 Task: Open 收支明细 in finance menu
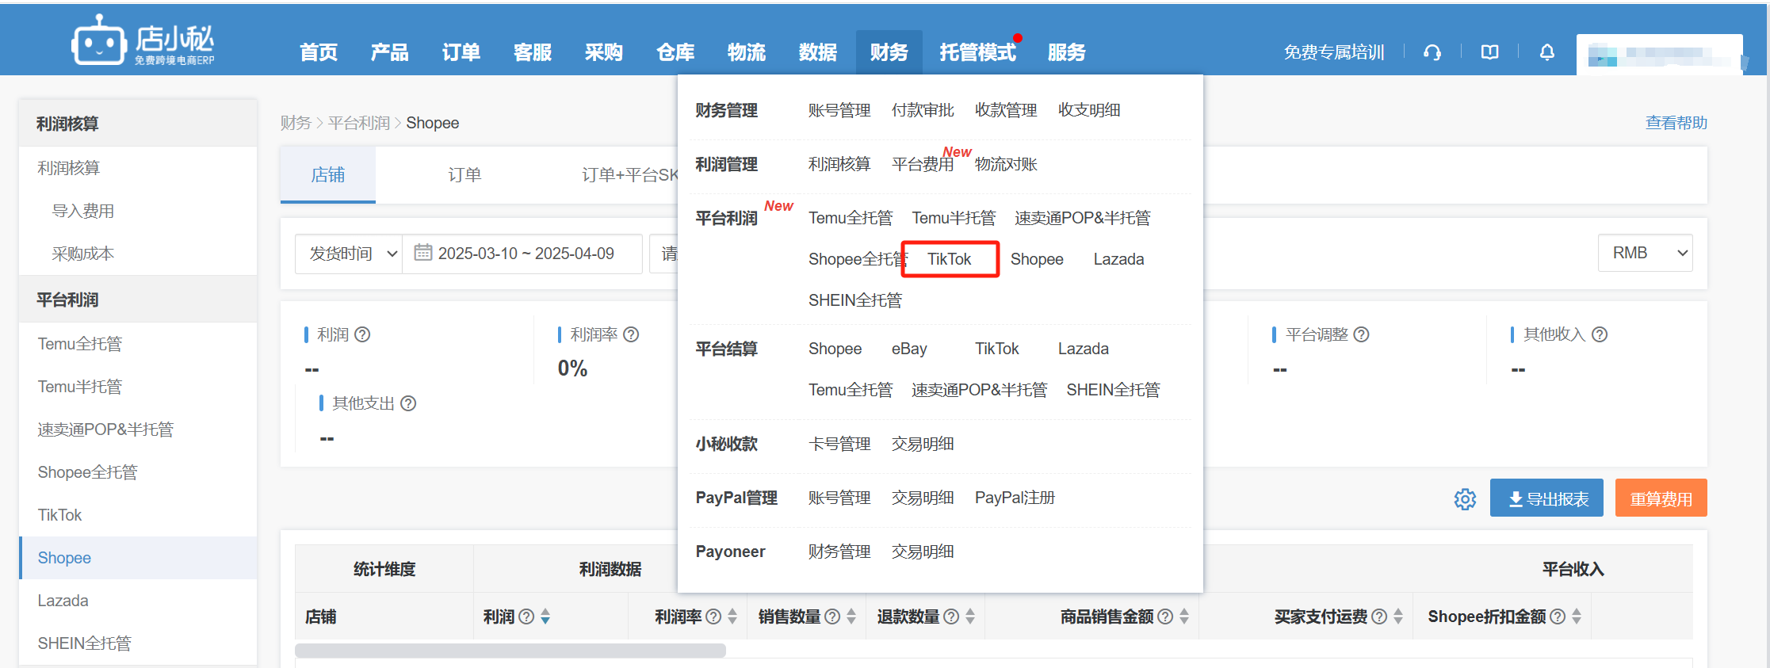(1089, 110)
